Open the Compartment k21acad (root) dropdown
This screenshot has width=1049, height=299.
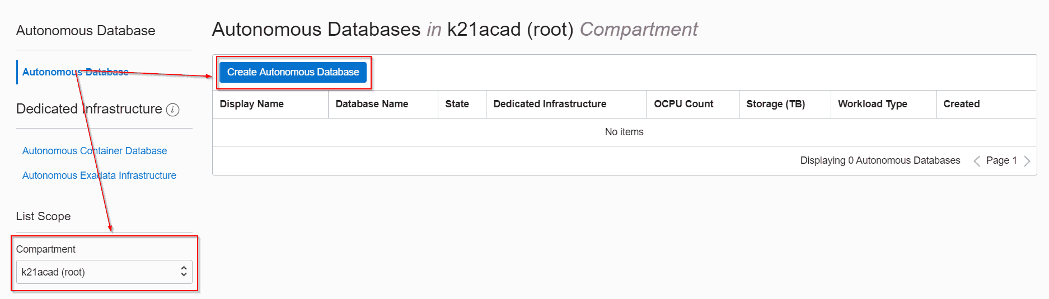(x=104, y=272)
